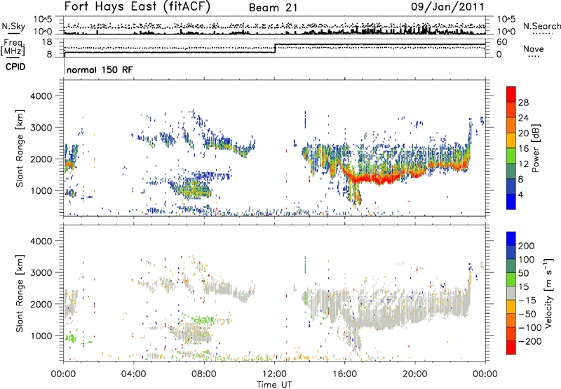Image resolution: width=561 pixels, height=389 pixels.
Task: Click the '12:00' time tick label
Action: tap(274, 374)
